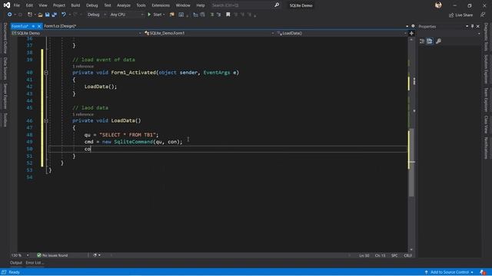
Task: Open Properties panel window options arrow
Action: 467,26
